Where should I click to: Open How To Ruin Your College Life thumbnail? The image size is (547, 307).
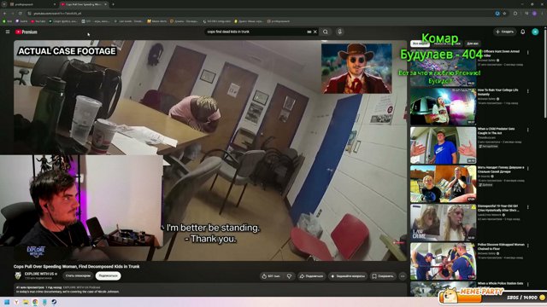point(443,107)
